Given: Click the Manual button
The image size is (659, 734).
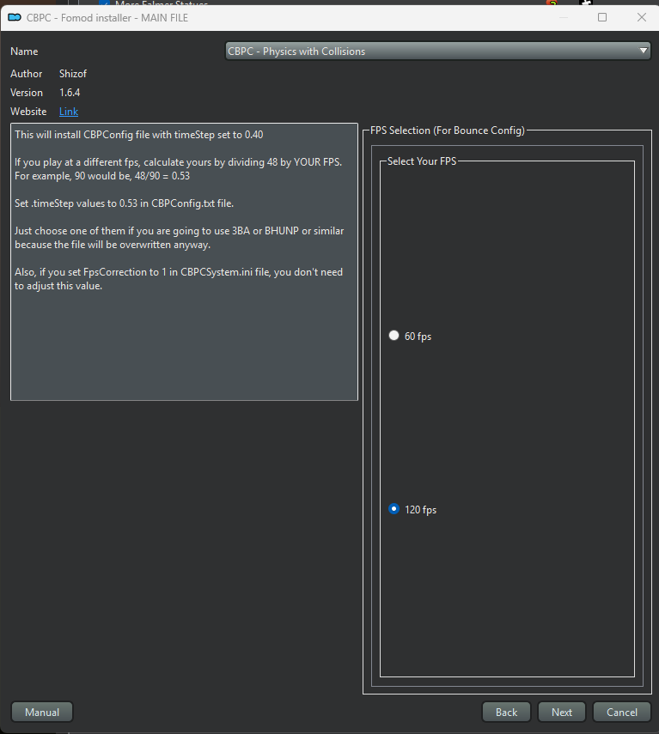Looking at the screenshot, I should (x=42, y=712).
